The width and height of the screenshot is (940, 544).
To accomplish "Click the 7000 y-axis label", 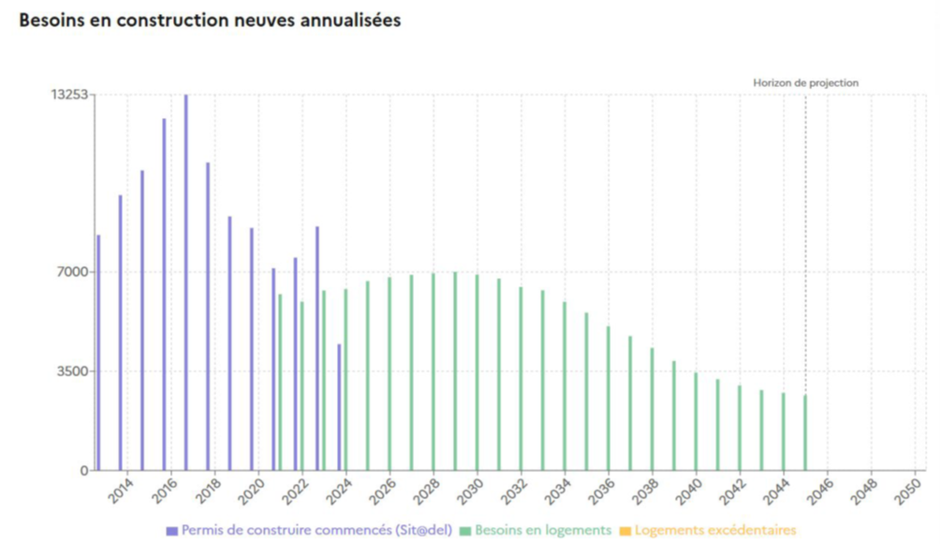I will coord(71,272).
